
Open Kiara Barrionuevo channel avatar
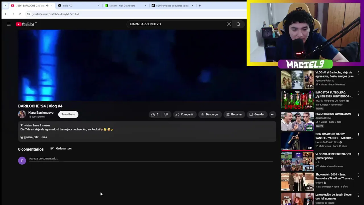pyautogui.click(x=22, y=114)
